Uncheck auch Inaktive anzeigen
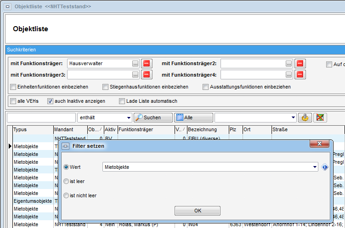Viewport: 345px width, 228px height. (x=51, y=101)
